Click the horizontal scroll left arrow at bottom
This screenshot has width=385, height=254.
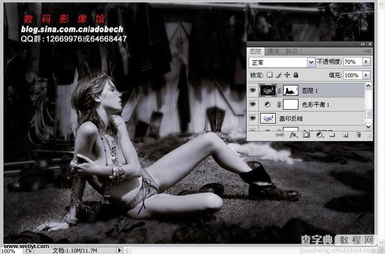point(127,251)
